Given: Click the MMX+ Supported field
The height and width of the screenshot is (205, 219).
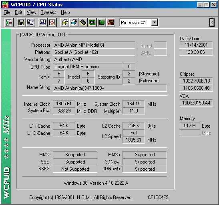Looking at the screenshot, I should (x=145, y=155).
